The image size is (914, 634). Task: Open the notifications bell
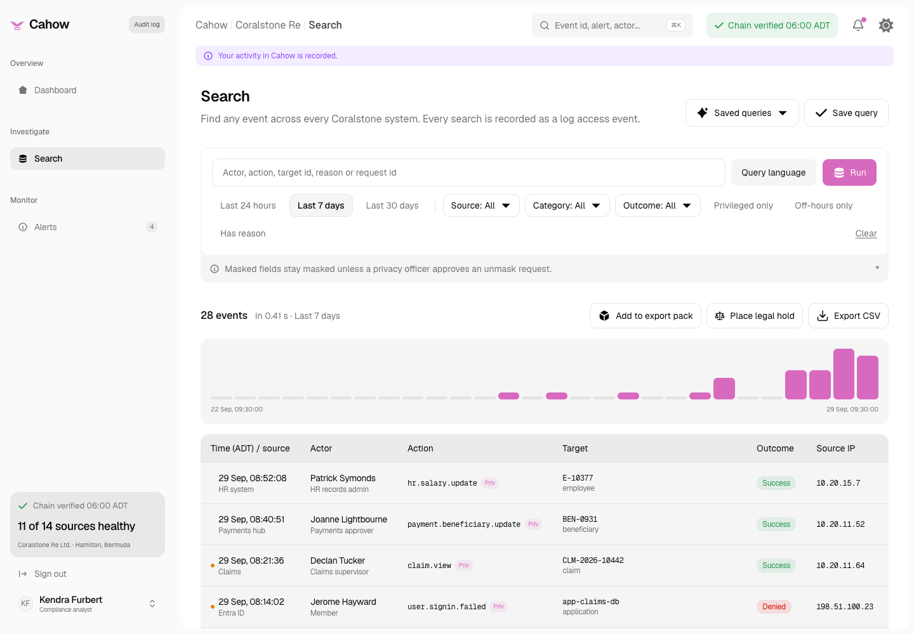[858, 25]
